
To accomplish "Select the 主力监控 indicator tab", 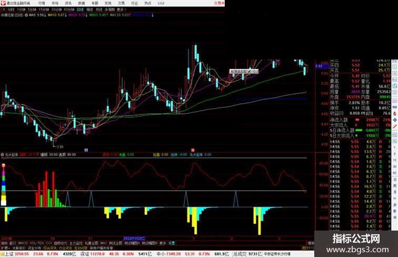I will click(76, 243).
